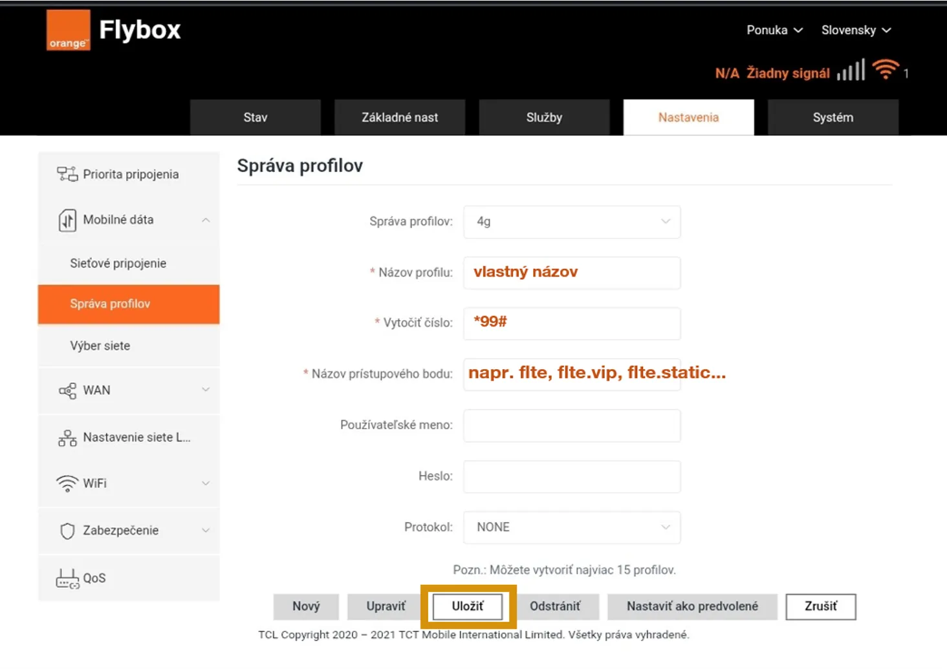
Task: Click the WiFi sidebar icon
Action: click(x=67, y=483)
